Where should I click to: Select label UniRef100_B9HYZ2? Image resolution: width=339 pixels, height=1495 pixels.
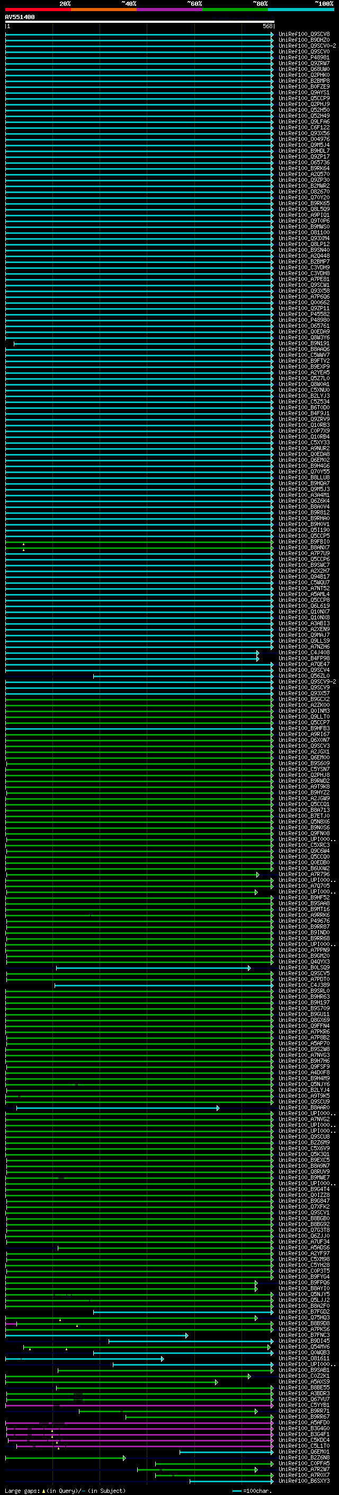coord(304,793)
